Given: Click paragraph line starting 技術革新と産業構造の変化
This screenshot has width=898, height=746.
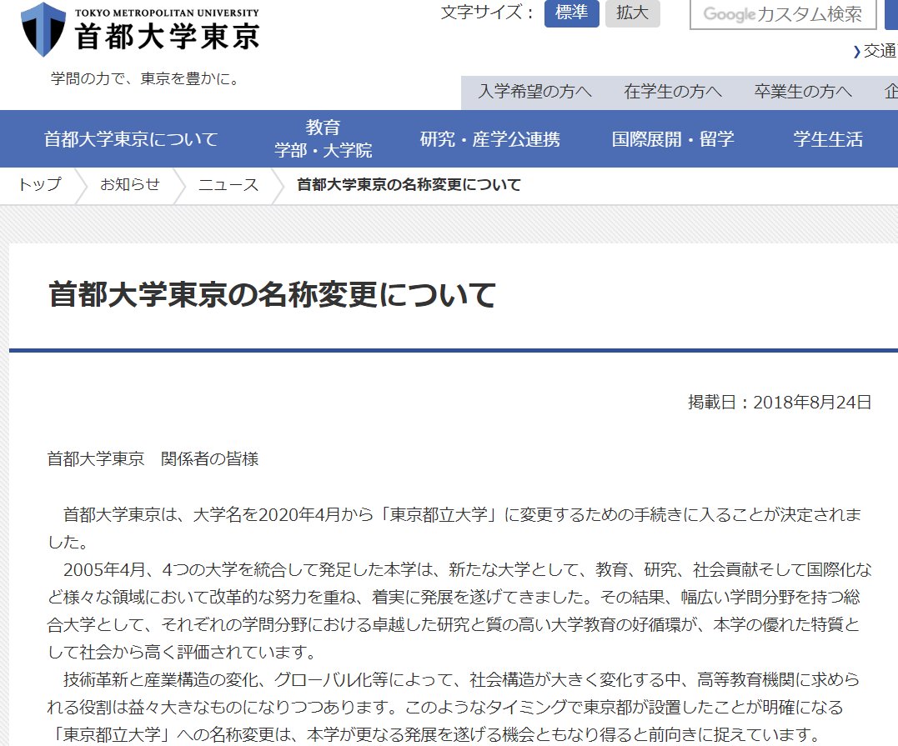Looking at the screenshot, I should coord(461,679).
